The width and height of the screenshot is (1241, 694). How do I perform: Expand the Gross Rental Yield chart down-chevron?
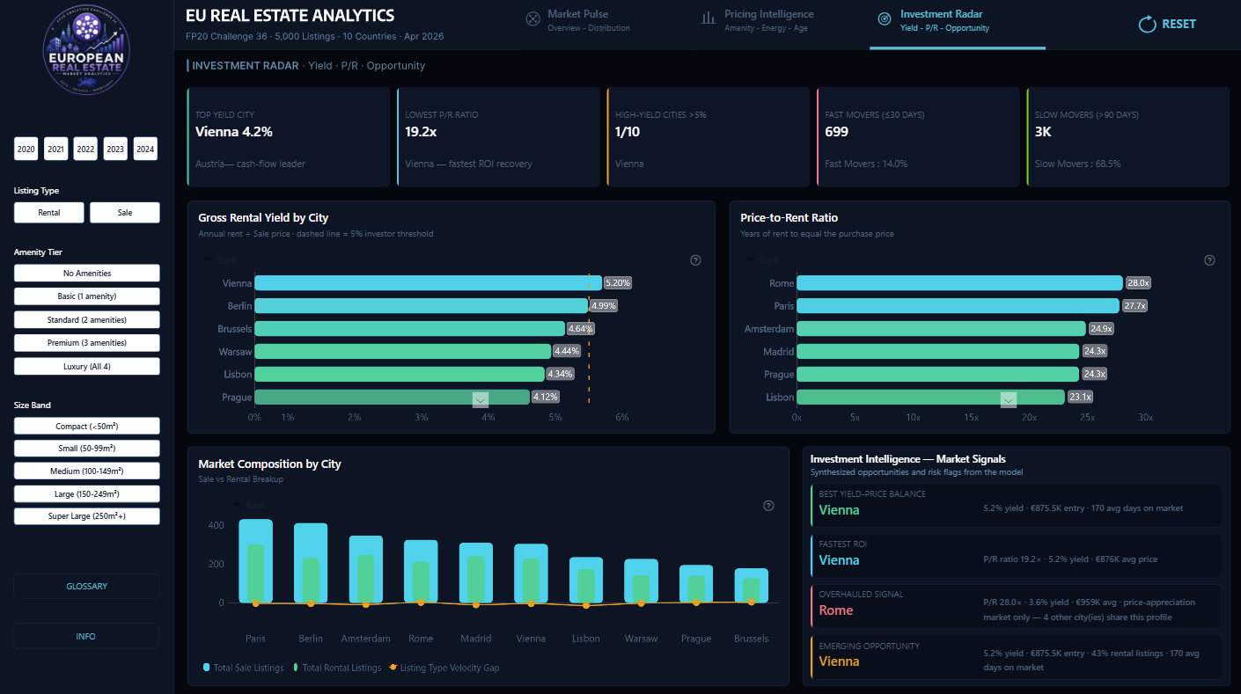pos(480,400)
